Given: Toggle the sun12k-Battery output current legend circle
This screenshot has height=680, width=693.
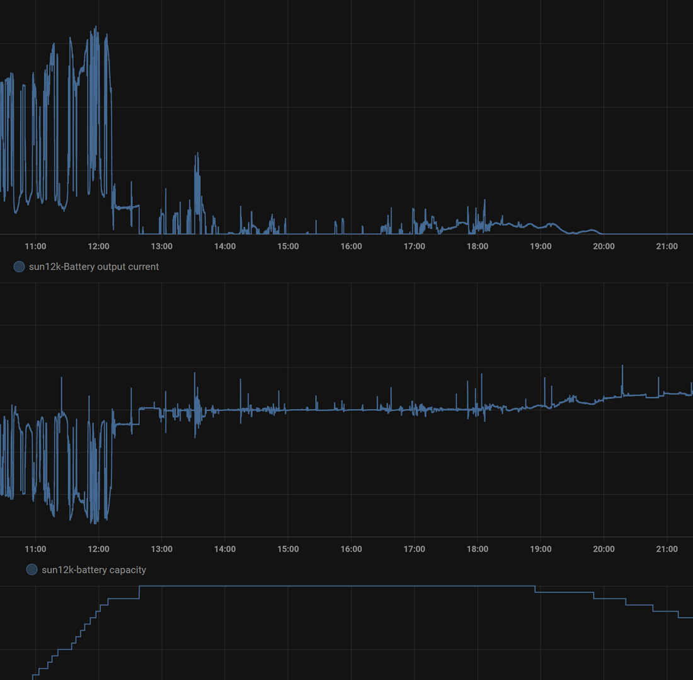Looking at the screenshot, I should (x=19, y=267).
